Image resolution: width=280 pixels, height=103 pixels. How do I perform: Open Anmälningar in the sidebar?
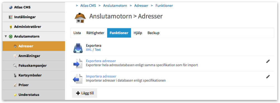click(x=34, y=56)
